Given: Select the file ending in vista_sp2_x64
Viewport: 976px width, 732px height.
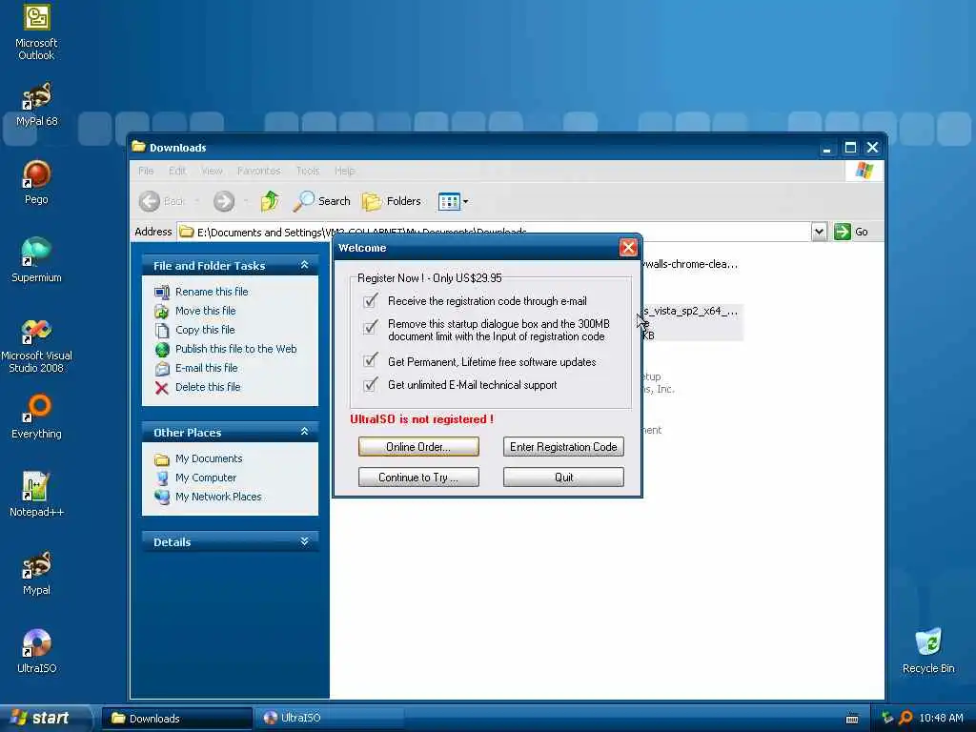Looking at the screenshot, I should click(691, 322).
